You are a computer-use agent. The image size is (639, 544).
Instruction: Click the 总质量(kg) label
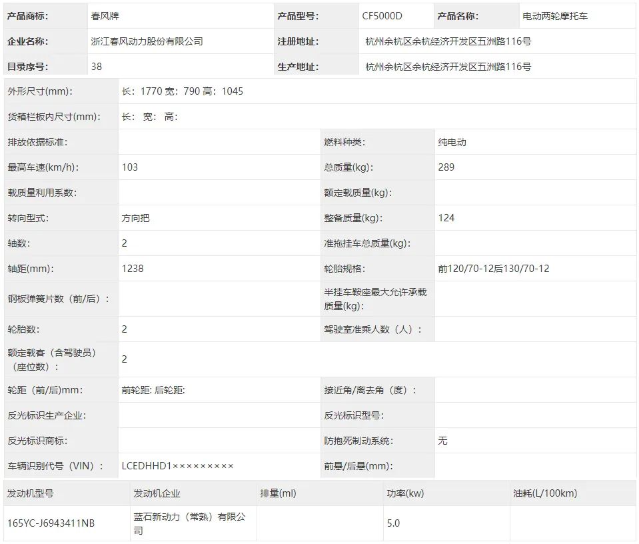point(348,167)
